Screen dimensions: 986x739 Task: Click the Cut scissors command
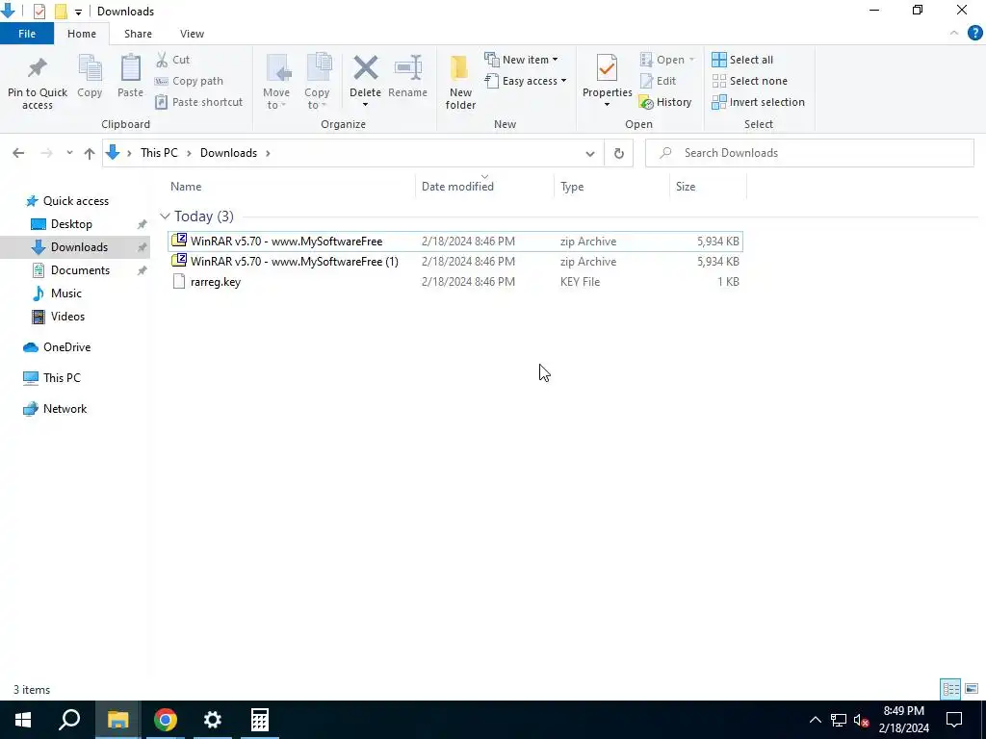(172, 60)
